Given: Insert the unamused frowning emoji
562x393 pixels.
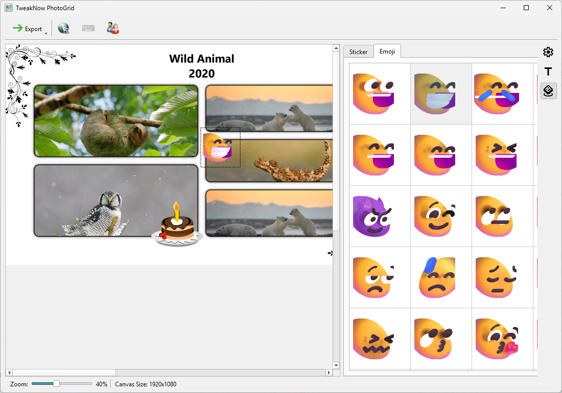Looking at the screenshot, I should click(x=380, y=277).
